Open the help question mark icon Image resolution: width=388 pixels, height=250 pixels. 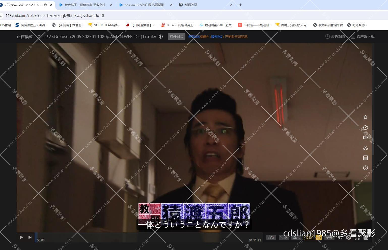366,168
